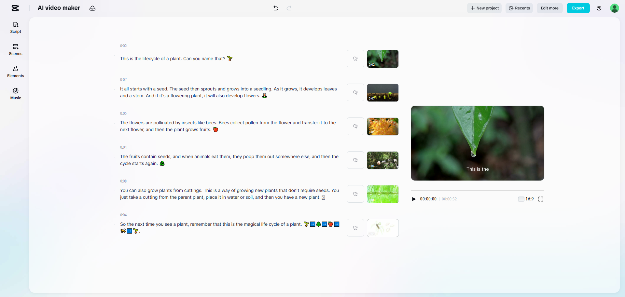Open the Elements panel
The width and height of the screenshot is (625, 297).
tap(16, 72)
